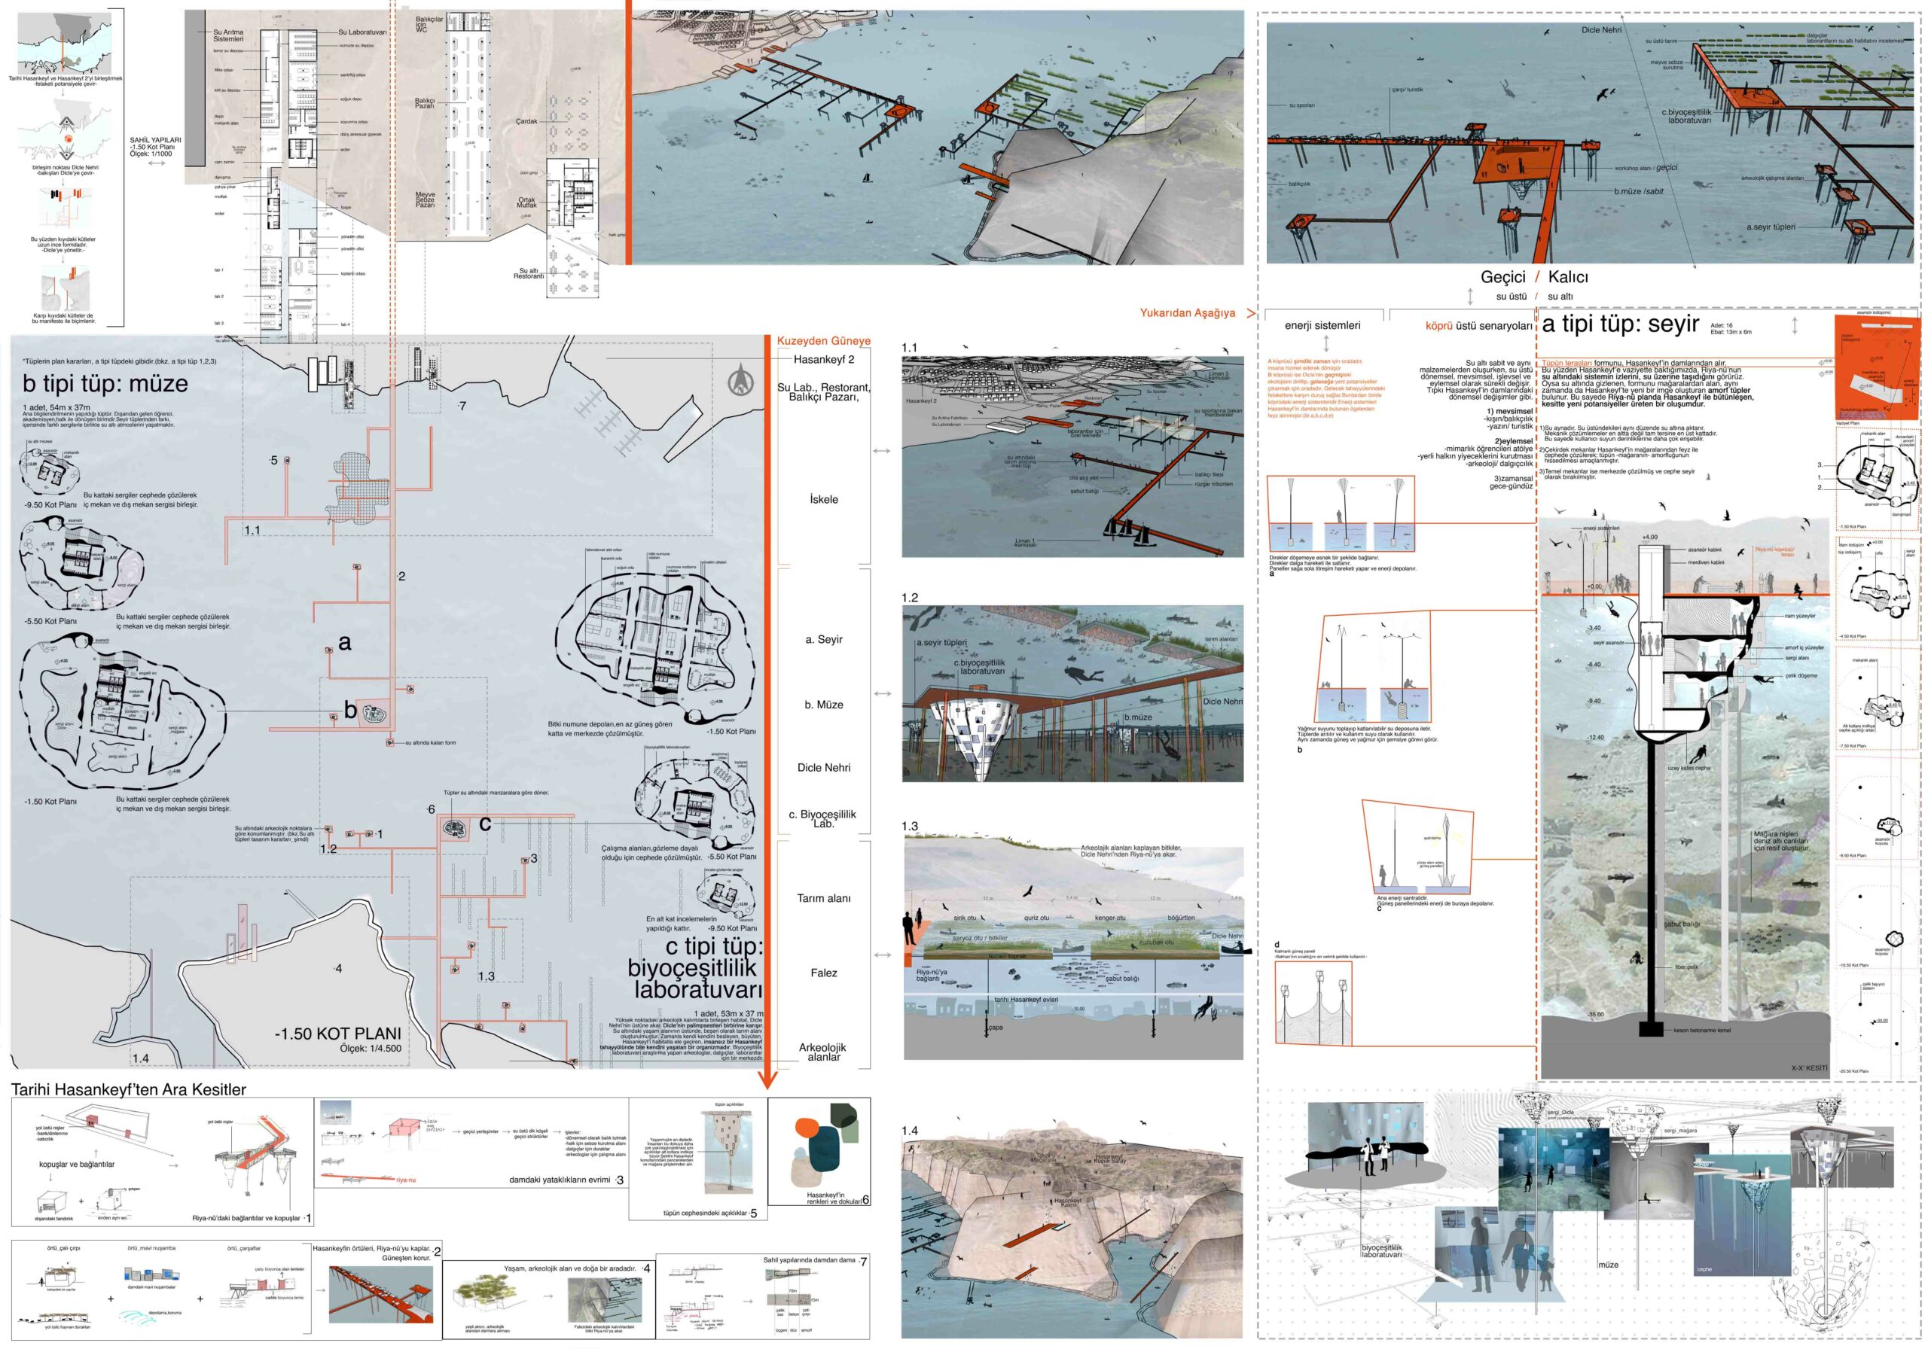1928x1349 pixels.
Task: Click the double-headed arrow under SAHİL YAPILARI label
Action: (x=156, y=163)
